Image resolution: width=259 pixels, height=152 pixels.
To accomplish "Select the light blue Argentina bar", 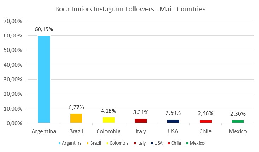I will 44,79.
